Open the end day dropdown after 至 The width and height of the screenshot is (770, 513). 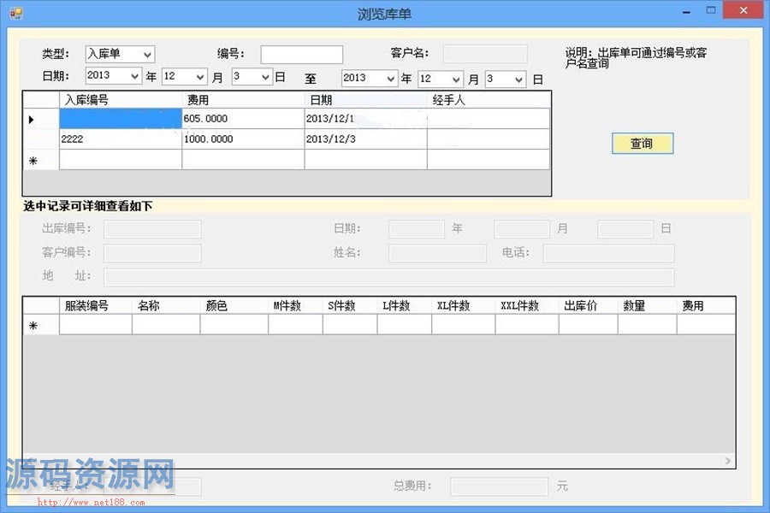point(506,79)
